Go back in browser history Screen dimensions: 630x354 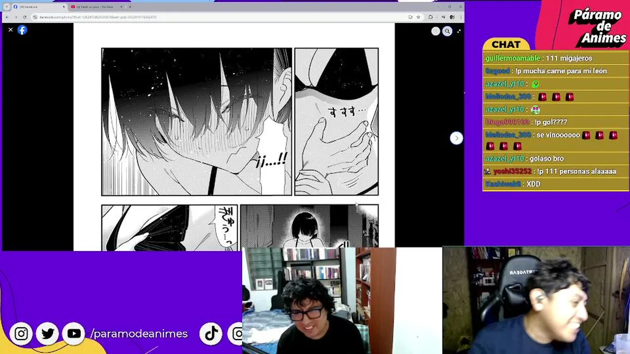[7, 17]
